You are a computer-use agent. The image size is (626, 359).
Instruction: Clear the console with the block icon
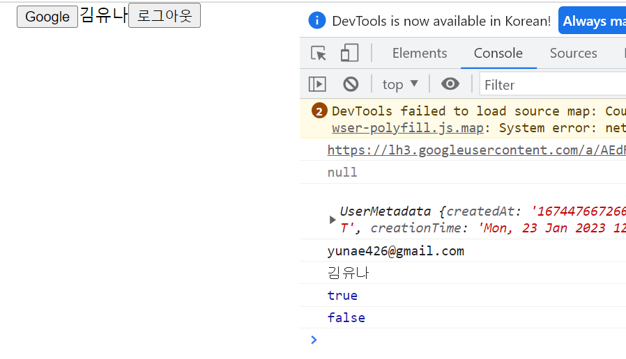coord(351,84)
